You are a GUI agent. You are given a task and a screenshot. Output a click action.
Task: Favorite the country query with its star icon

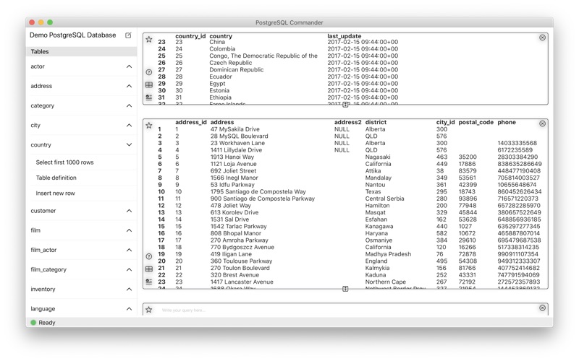point(149,40)
